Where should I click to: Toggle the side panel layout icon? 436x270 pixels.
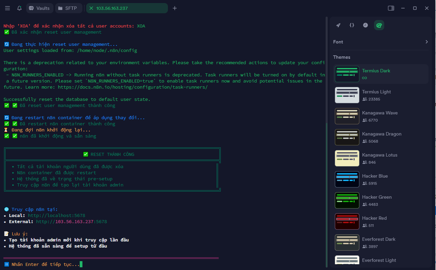click(x=391, y=8)
